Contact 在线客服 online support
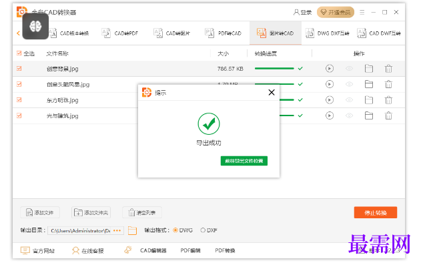423x265 pixels. coord(88,251)
